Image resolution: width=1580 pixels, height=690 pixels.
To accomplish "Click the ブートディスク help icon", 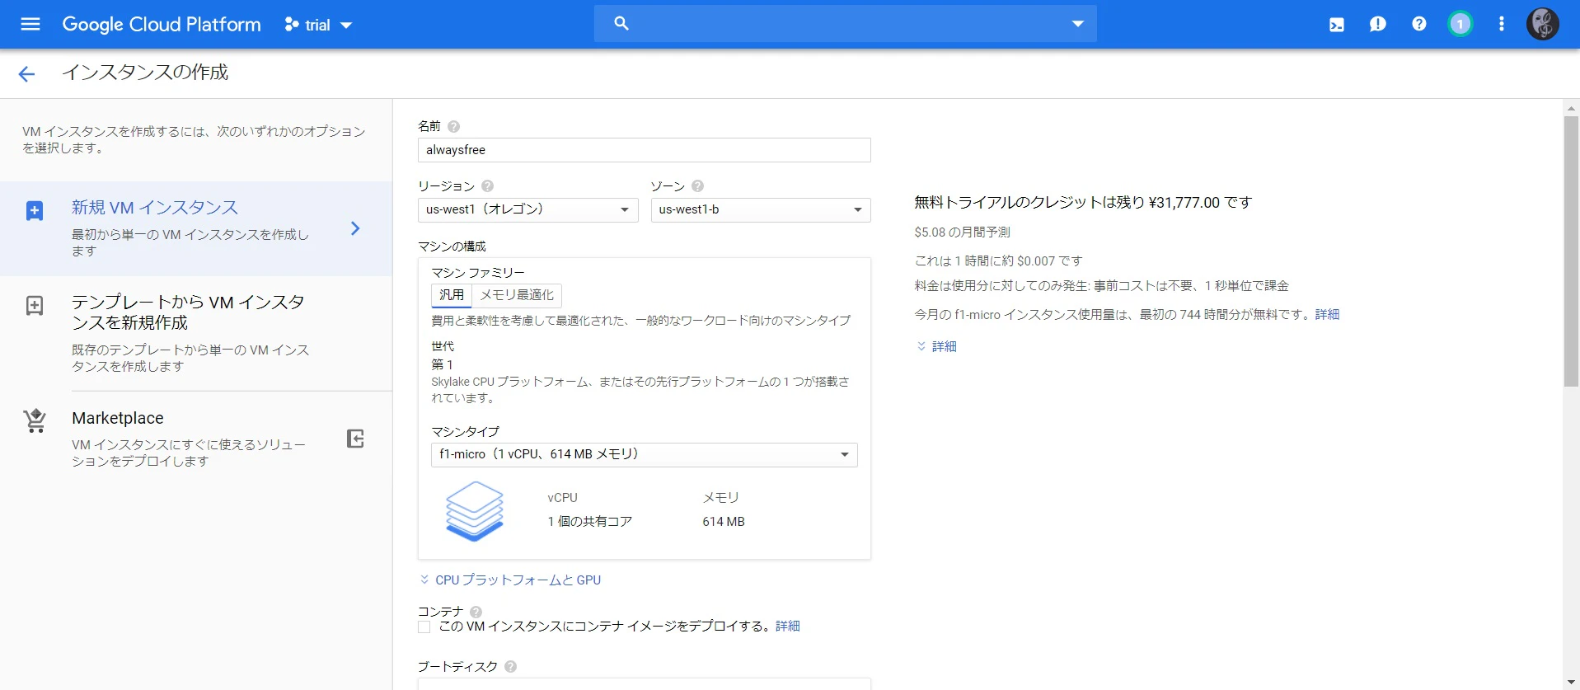I will pos(510,667).
